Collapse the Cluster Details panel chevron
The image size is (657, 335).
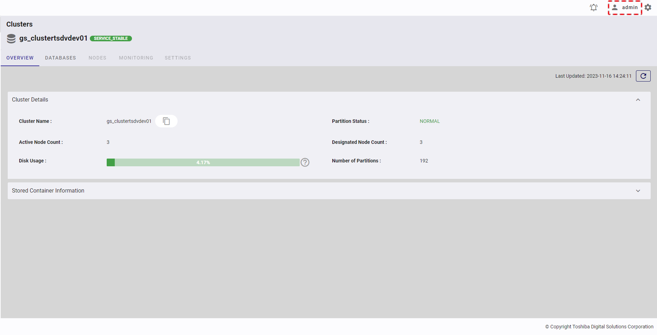point(638,100)
